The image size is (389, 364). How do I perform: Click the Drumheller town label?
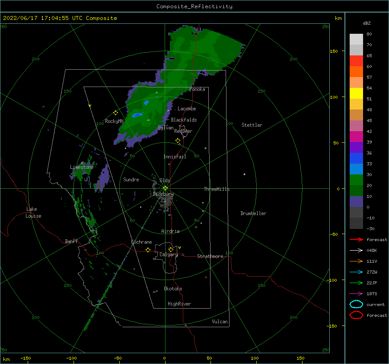[253, 213]
